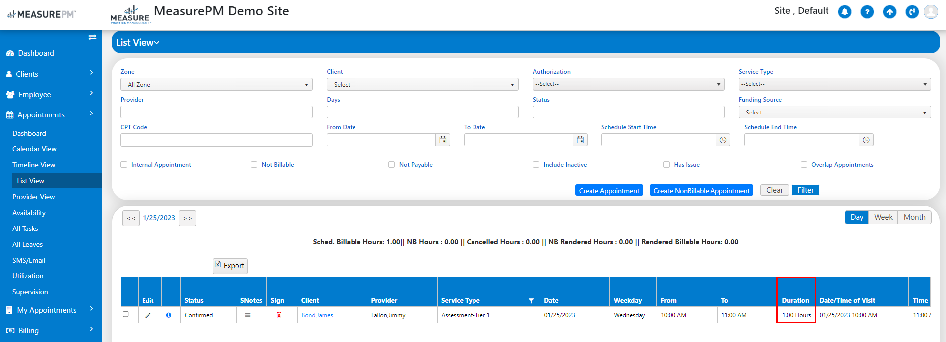
Task: Open Timeline View
Action: (34, 165)
